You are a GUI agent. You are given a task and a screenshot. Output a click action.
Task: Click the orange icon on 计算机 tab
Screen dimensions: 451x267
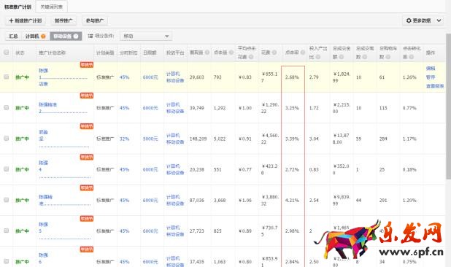pyautogui.click(x=43, y=36)
